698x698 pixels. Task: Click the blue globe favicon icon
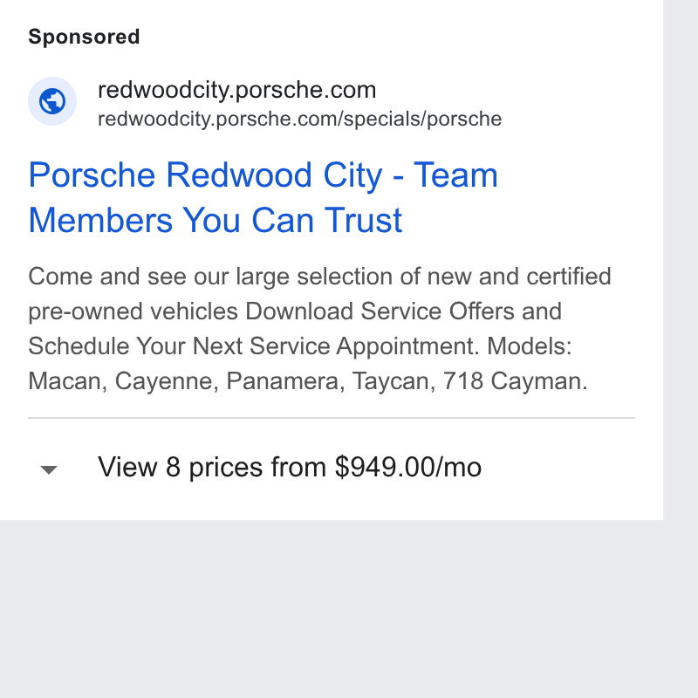[x=52, y=101]
